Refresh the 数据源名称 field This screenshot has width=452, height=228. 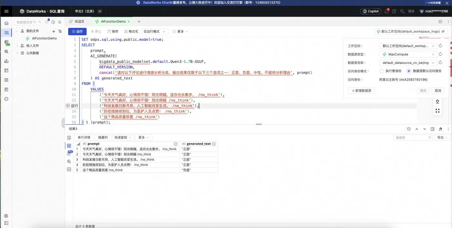click(440, 63)
